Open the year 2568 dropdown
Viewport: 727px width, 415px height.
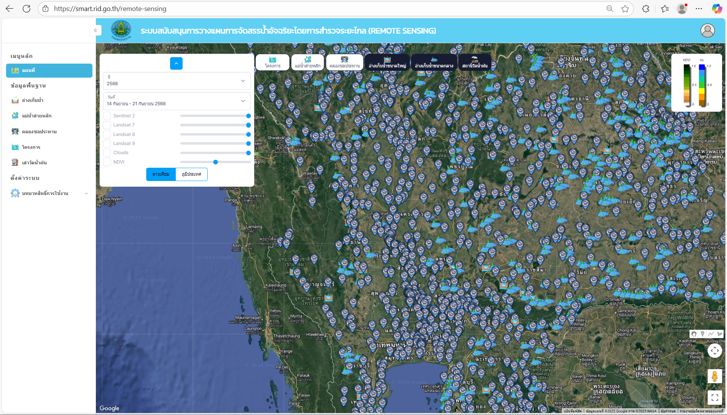point(177,81)
